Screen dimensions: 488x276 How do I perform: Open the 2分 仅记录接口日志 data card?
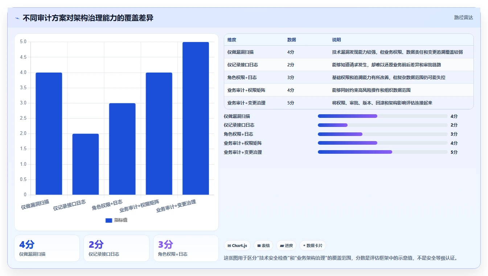[x=116, y=248]
